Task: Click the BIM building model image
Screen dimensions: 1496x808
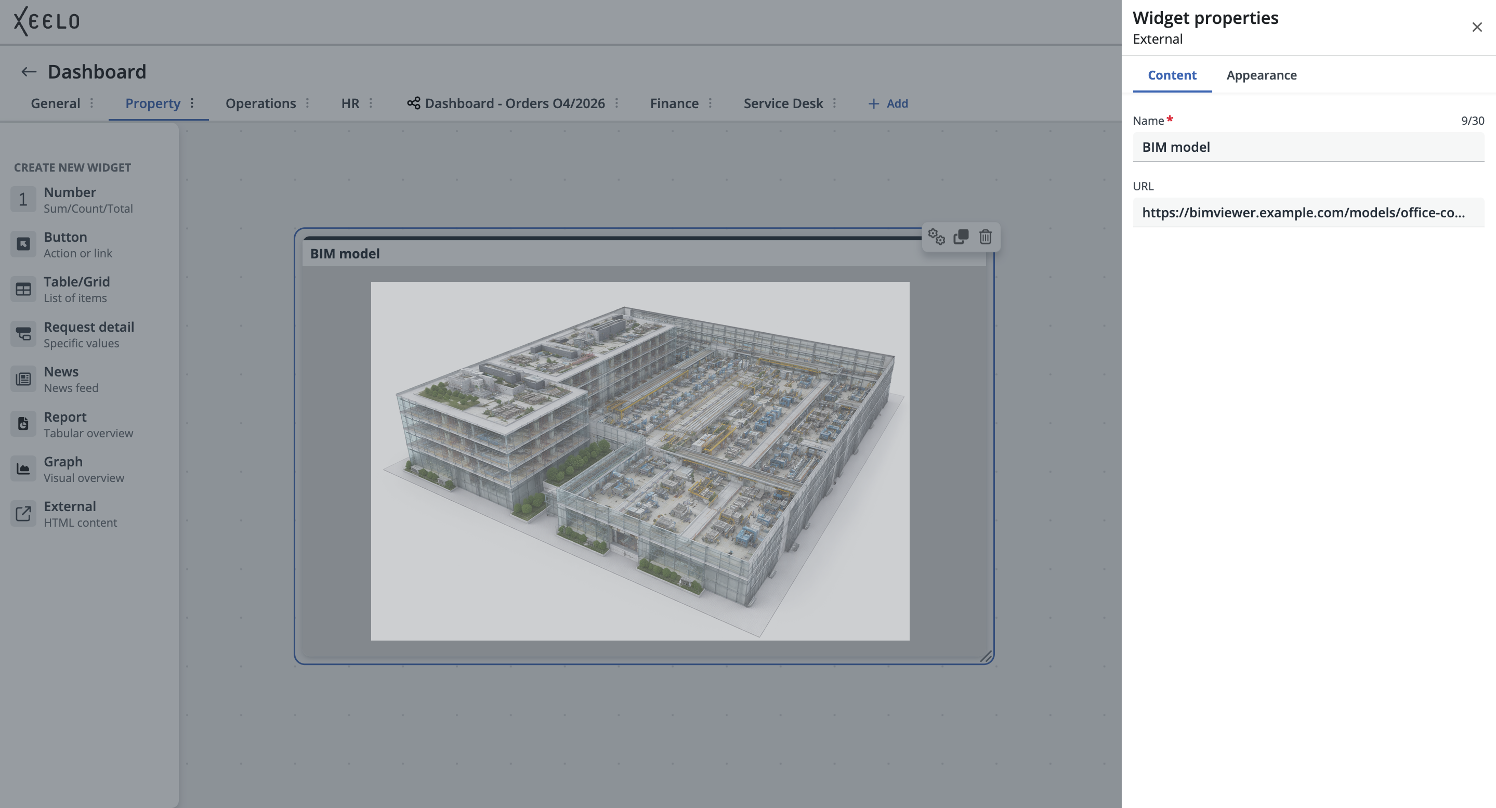Action: pyautogui.click(x=640, y=461)
